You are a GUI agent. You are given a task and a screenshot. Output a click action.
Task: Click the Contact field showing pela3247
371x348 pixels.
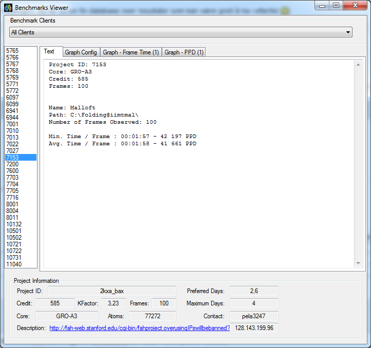(254, 316)
